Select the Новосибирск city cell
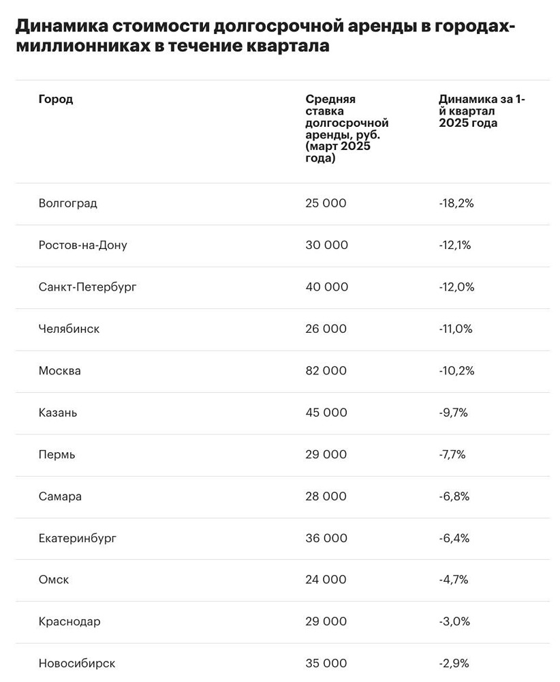560x682 pixels. pos(77,663)
